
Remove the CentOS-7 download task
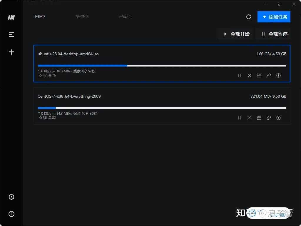(249, 118)
